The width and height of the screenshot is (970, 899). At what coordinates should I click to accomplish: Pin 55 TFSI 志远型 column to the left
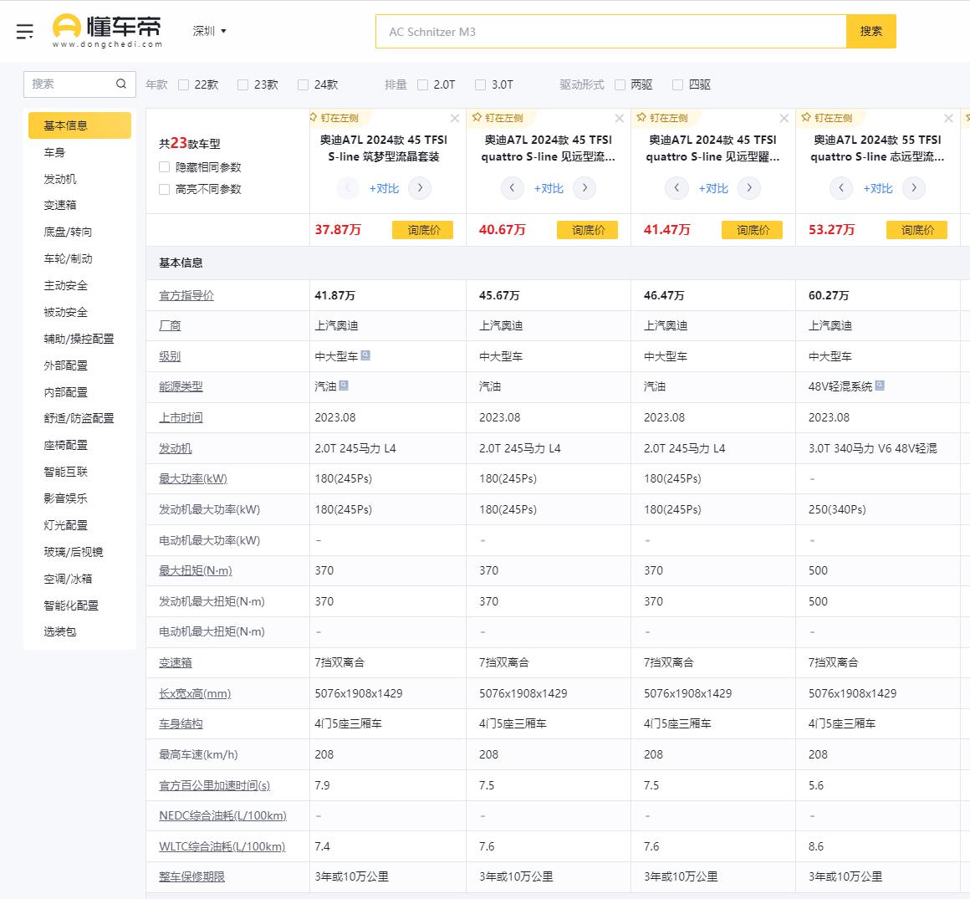[x=827, y=118]
